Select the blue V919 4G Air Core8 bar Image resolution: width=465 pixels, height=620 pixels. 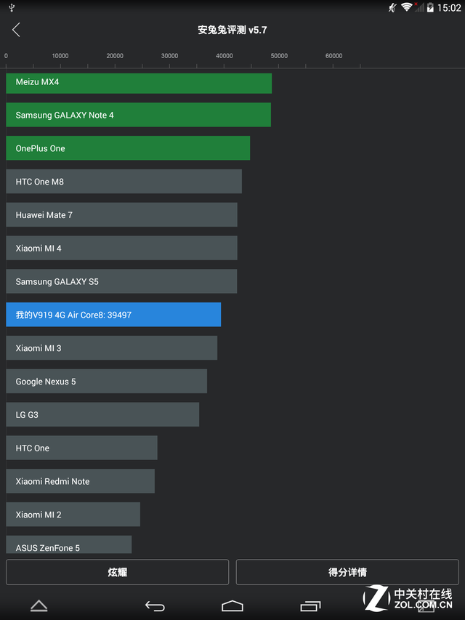click(113, 314)
